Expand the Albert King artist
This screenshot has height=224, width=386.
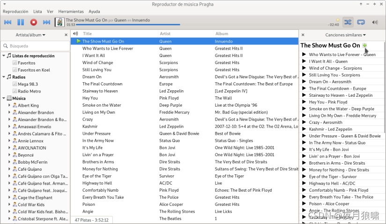pos(9,105)
